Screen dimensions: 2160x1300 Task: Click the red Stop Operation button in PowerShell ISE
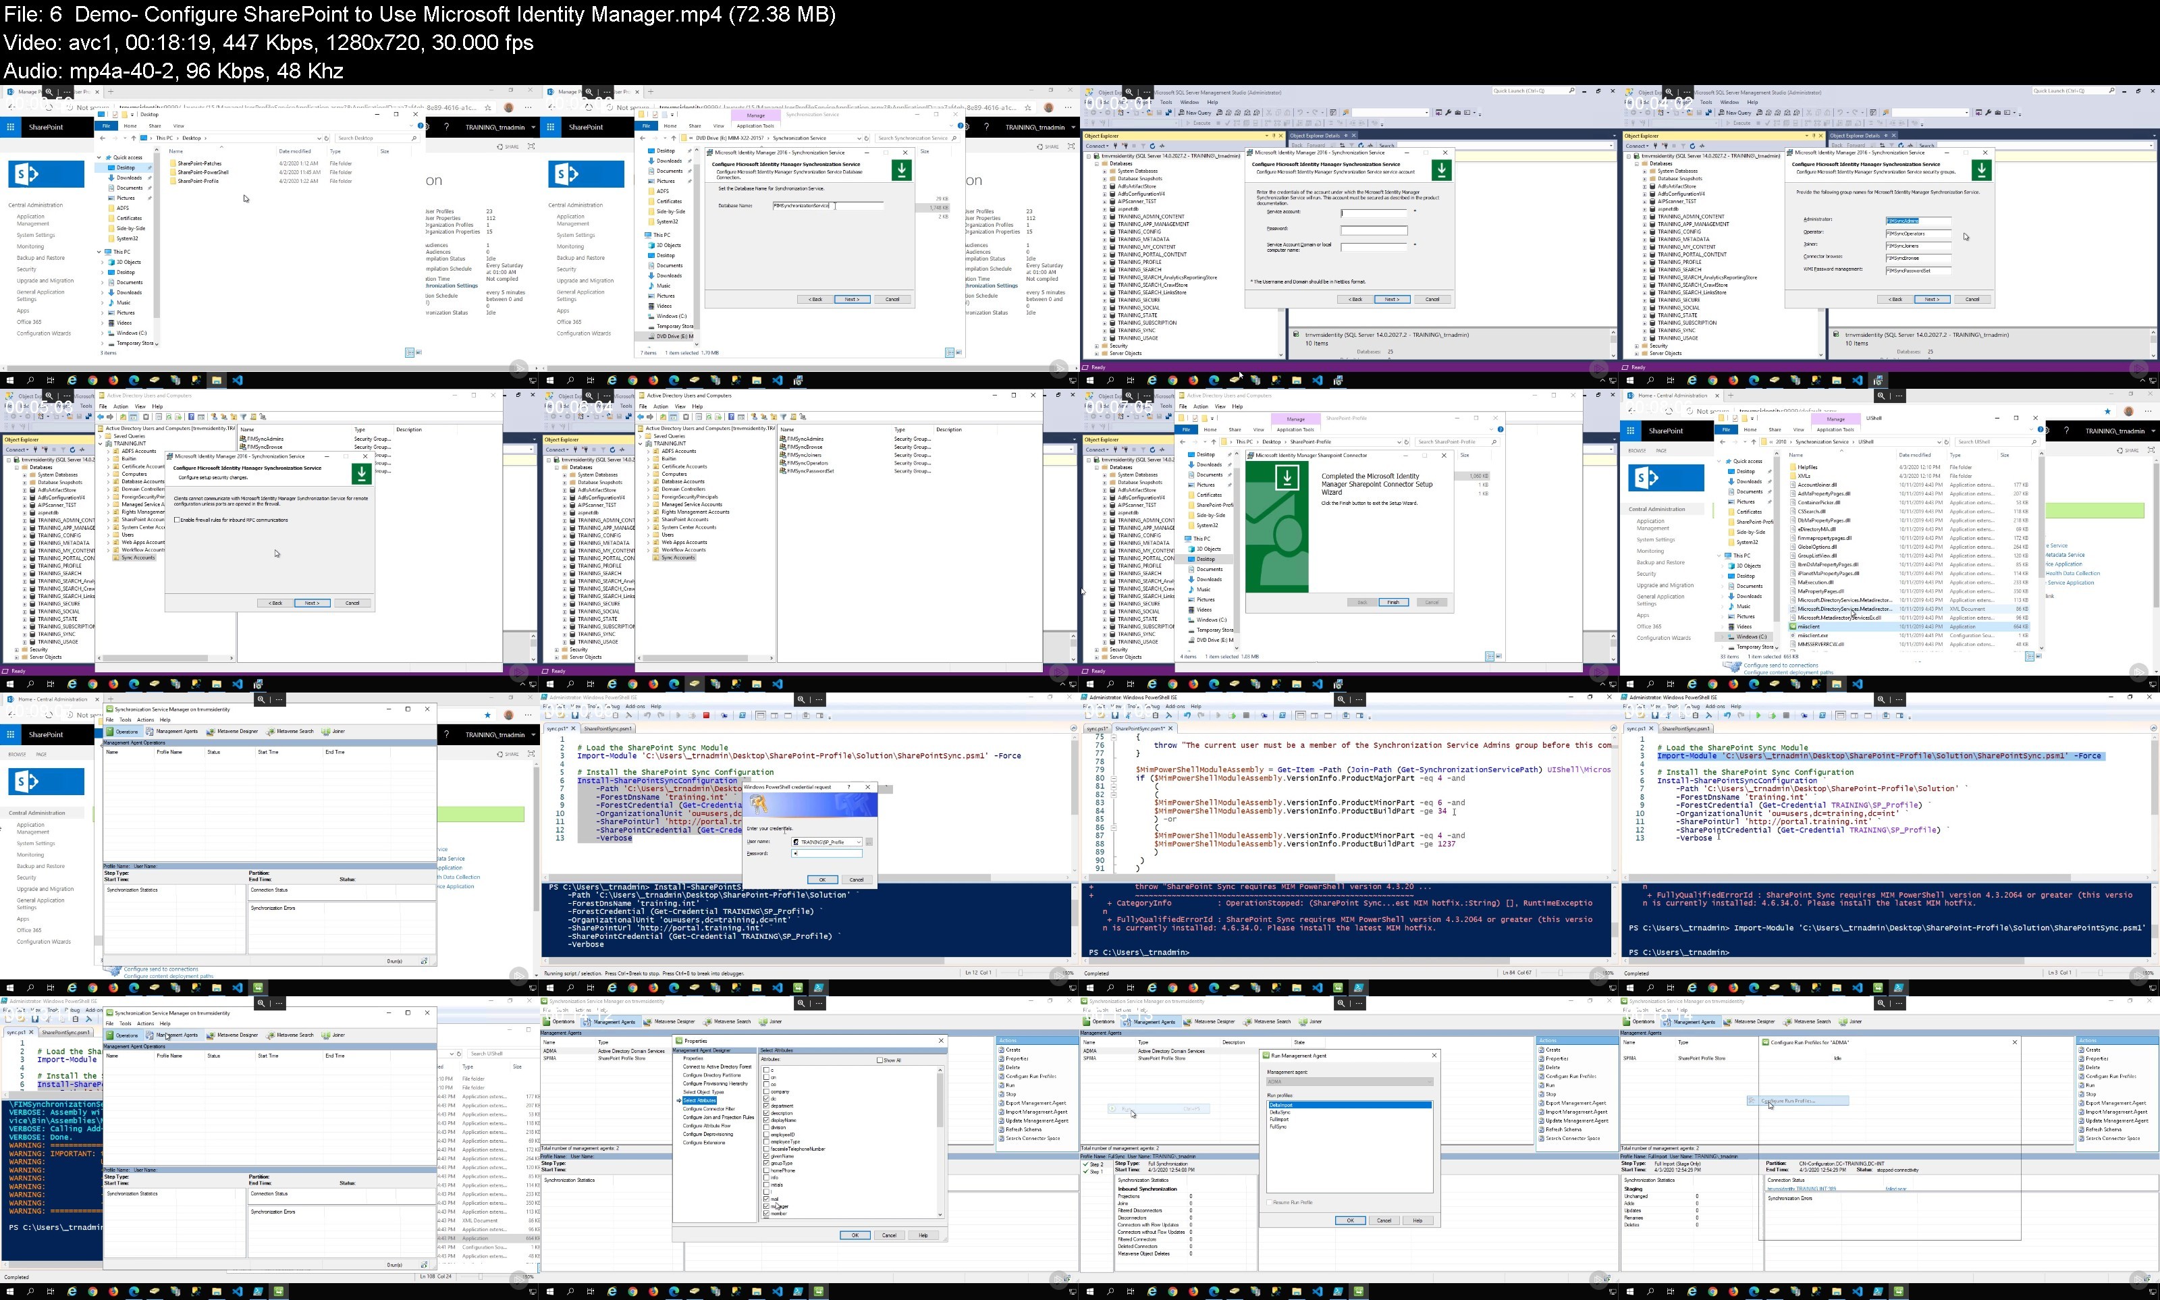(707, 715)
